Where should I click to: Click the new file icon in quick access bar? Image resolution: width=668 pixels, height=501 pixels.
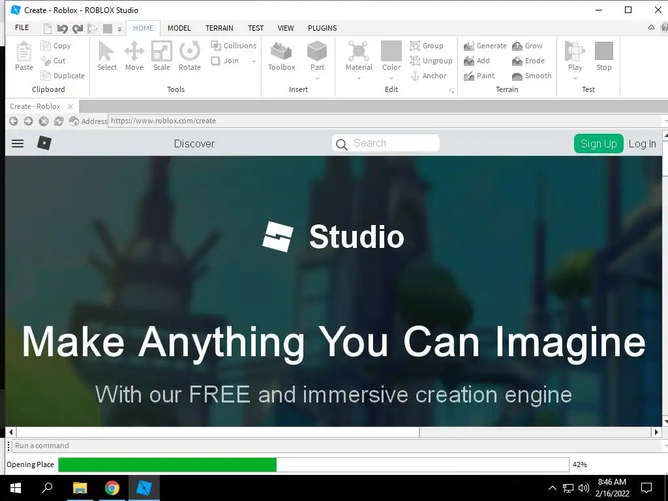(48, 29)
